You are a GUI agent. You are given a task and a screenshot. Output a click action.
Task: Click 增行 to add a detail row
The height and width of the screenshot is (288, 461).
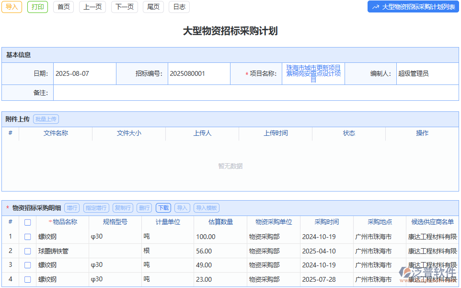tap(72, 208)
